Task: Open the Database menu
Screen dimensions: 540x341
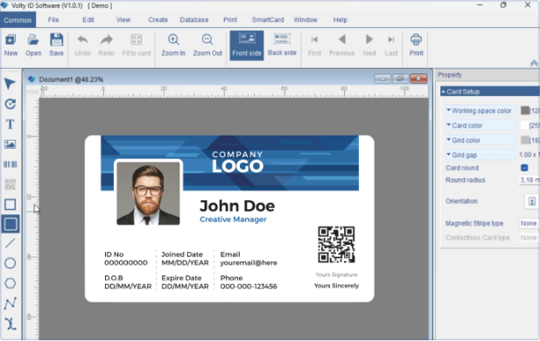Action: [194, 19]
